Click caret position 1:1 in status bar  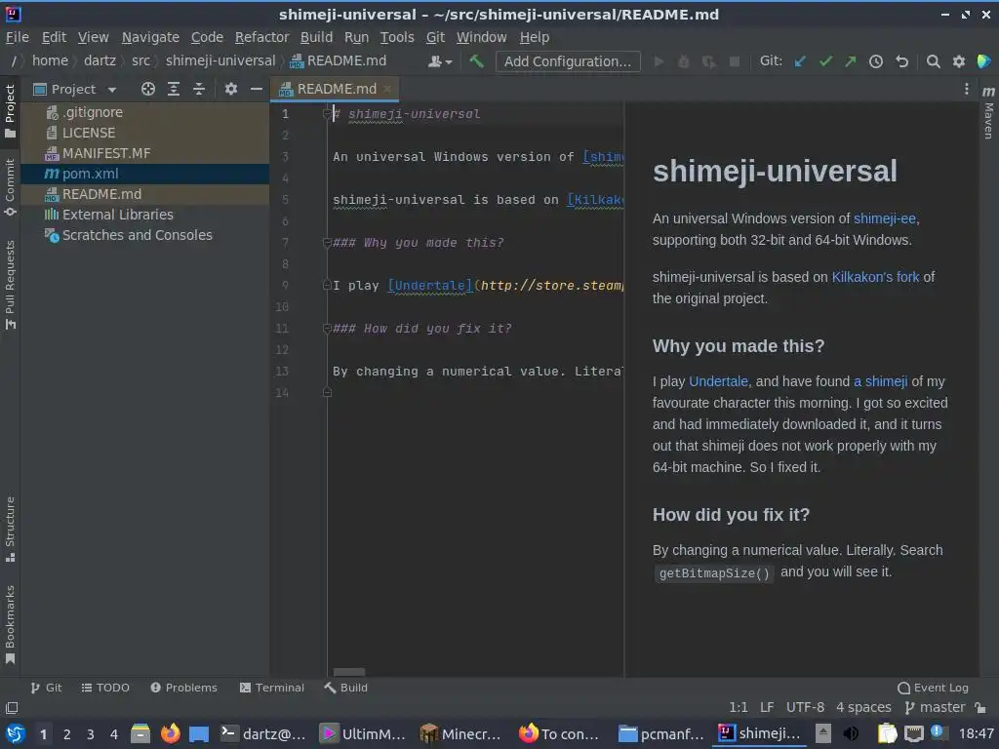pos(739,708)
